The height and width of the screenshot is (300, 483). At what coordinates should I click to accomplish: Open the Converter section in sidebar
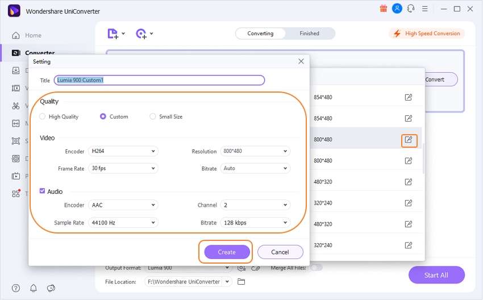pos(33,53)
